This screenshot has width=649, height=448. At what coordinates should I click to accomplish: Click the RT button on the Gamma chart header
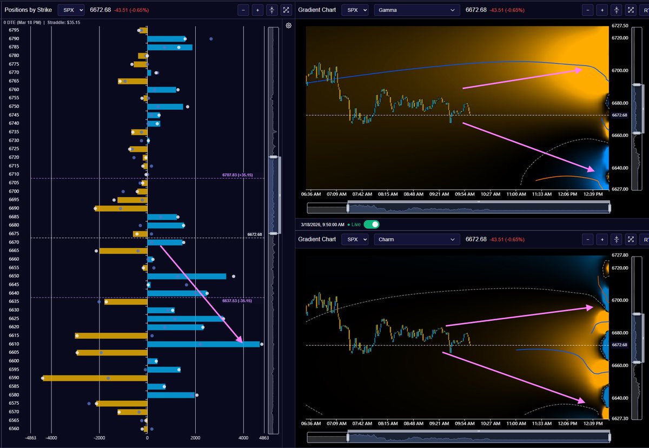click(644, 10)
